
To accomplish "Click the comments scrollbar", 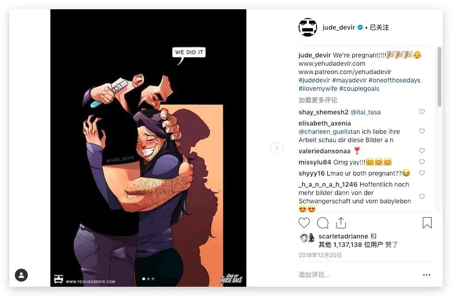I will coord(439,77).
